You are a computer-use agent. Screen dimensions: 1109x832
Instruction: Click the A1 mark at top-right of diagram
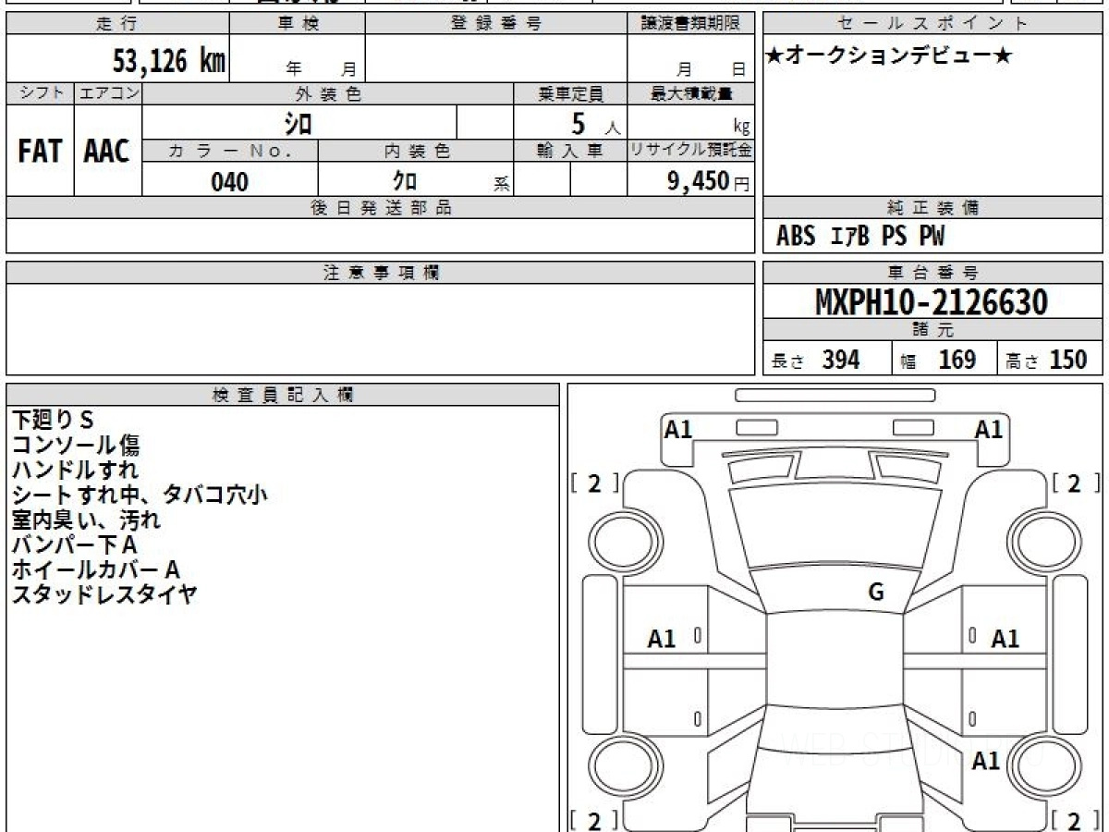pos(989,429)
